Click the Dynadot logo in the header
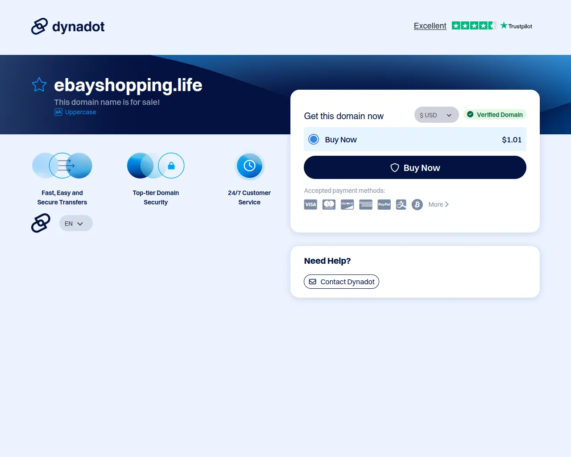The width and height of the screenshot is (571, 457). [x=68, y=26]
